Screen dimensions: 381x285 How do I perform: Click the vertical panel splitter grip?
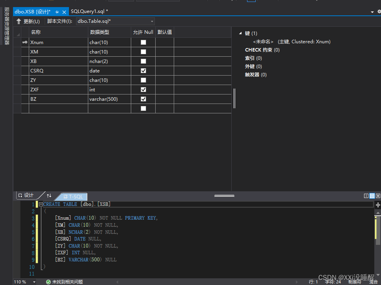tap(234, 98)
